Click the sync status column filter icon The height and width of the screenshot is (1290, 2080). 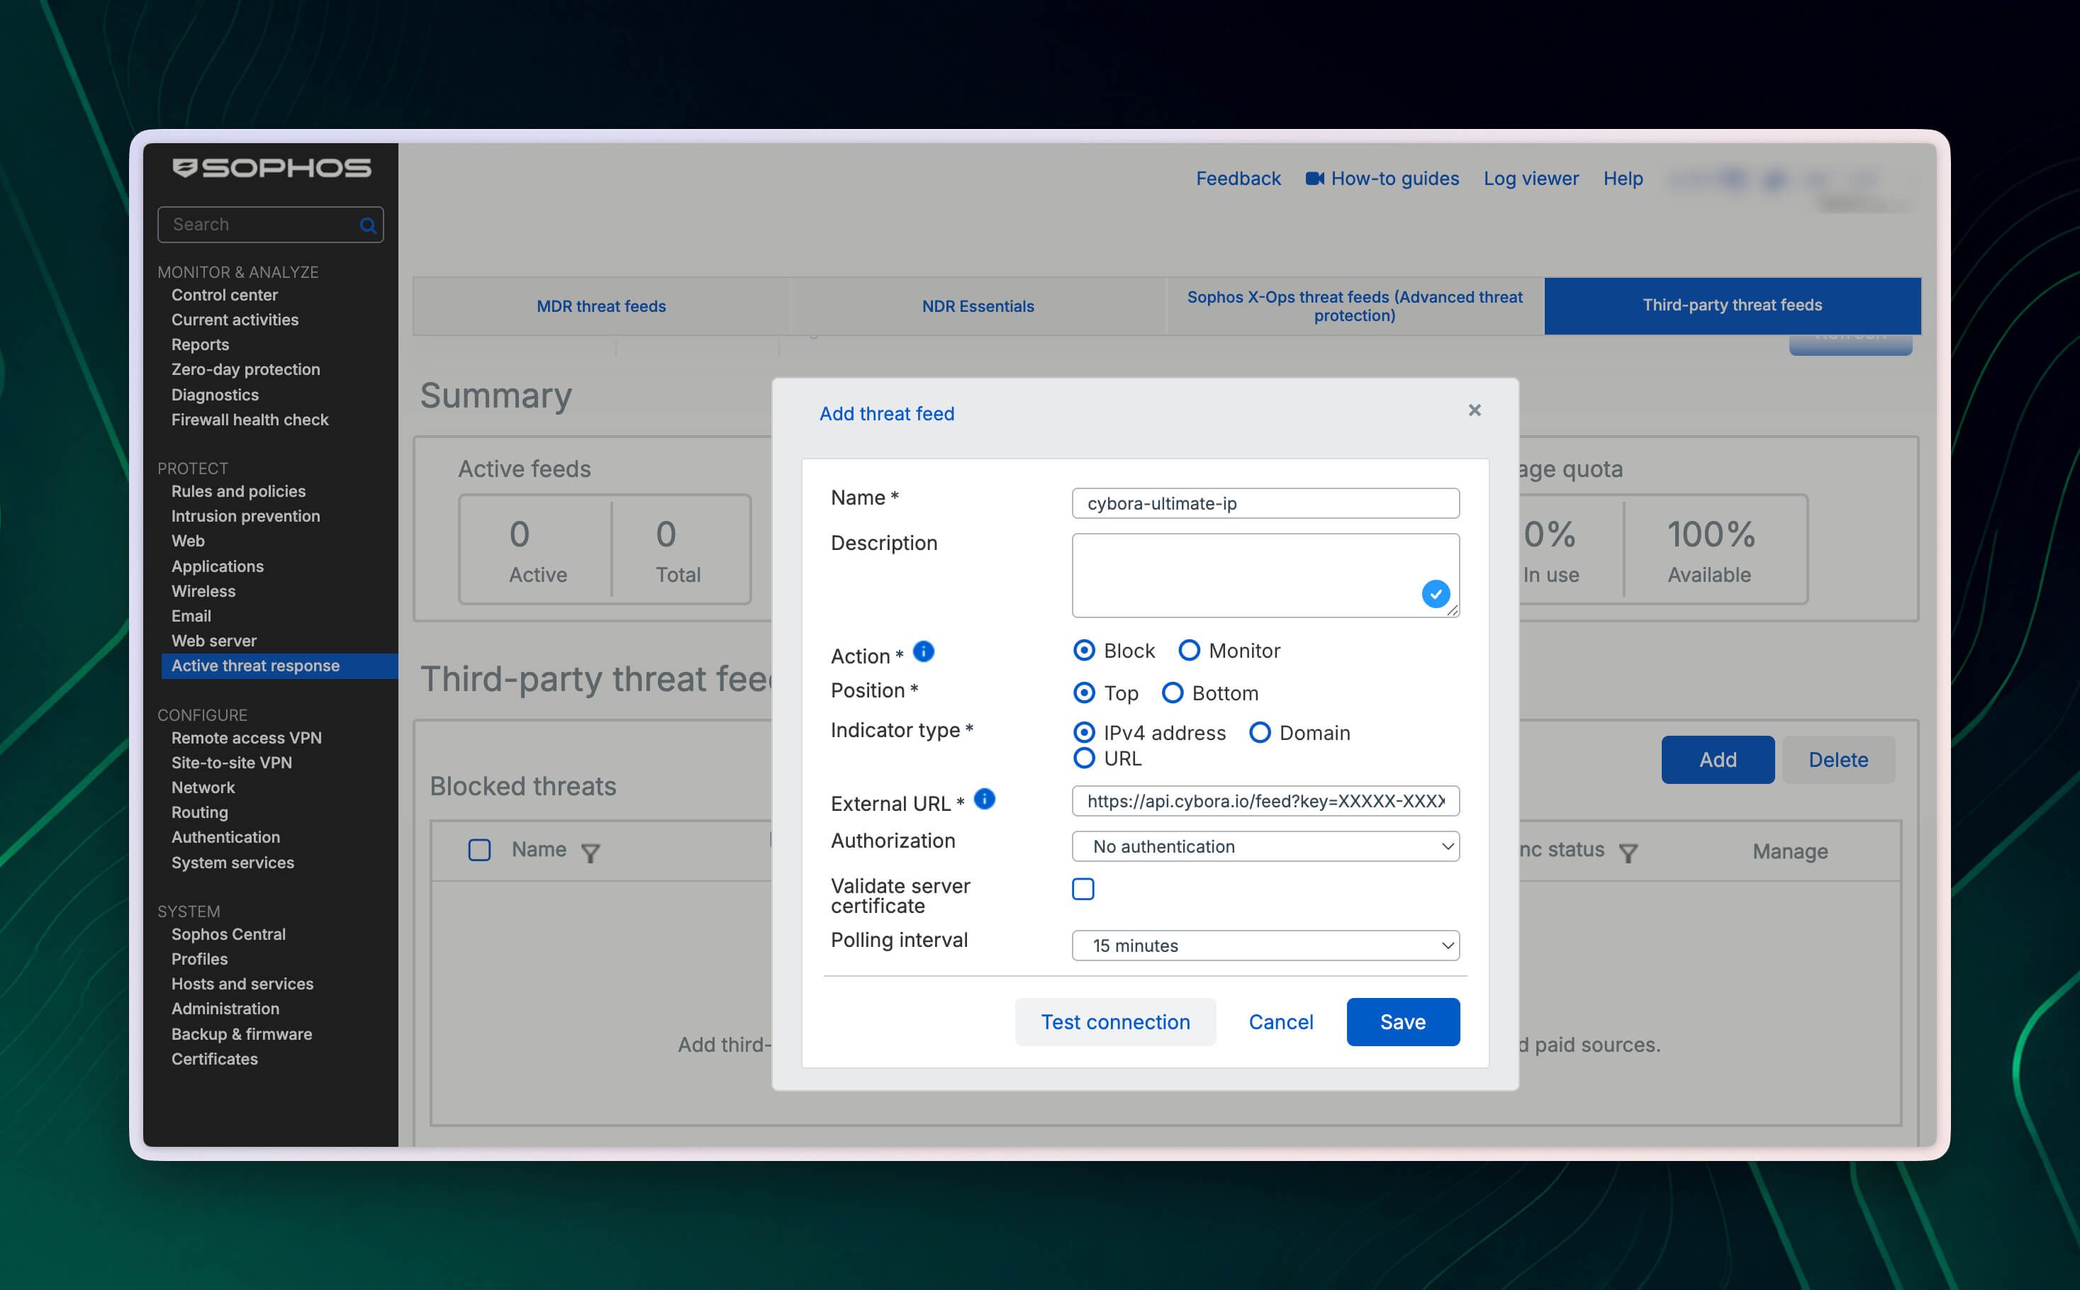[x=1628, y=852]
